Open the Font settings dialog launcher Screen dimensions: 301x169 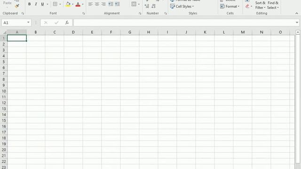coord(84,14)
